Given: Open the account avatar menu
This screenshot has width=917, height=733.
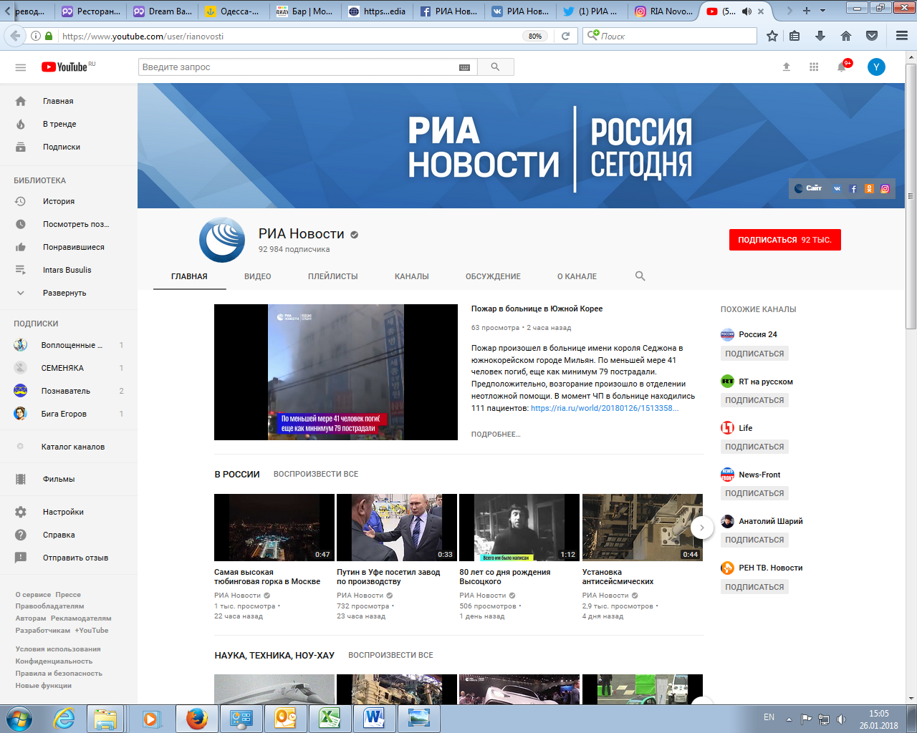Looking at the screenshot, I should [876, 67].
